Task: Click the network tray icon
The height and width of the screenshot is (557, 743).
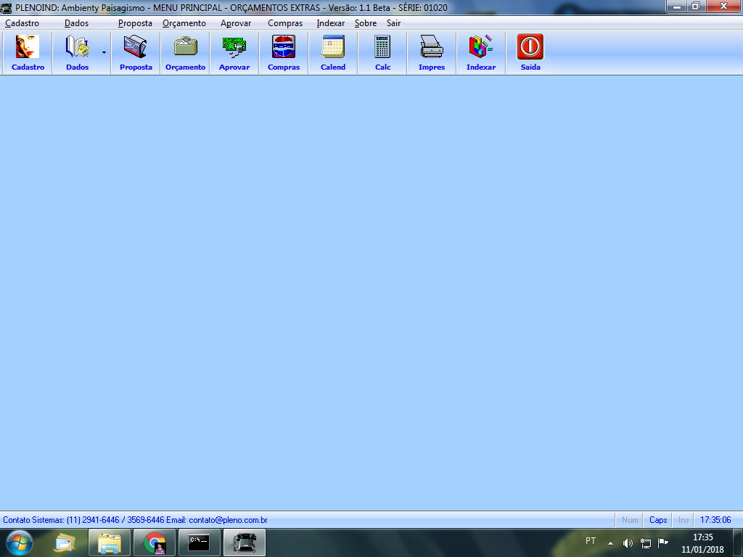Action: click(x=645, y=543)
